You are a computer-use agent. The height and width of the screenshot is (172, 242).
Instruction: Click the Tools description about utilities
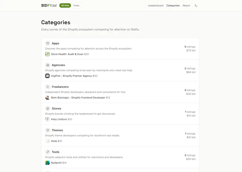coord(84,157)
